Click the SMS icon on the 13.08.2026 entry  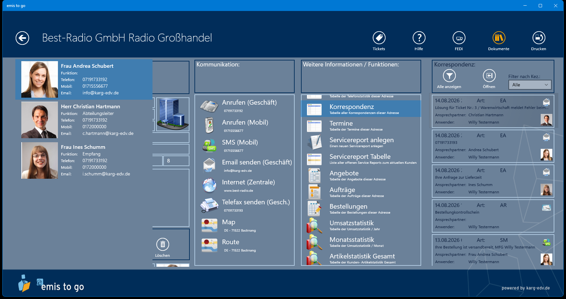[546, 243]
